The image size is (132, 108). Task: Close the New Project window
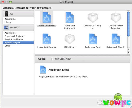click(3, 2)
